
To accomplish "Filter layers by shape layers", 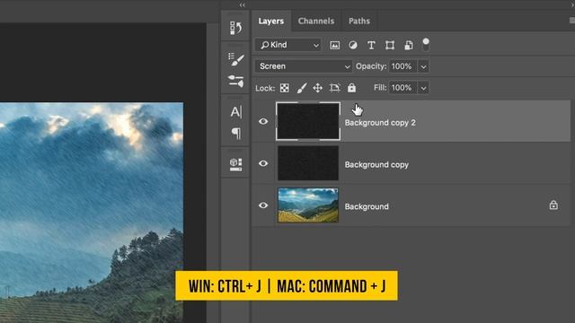I will [390, 45].
